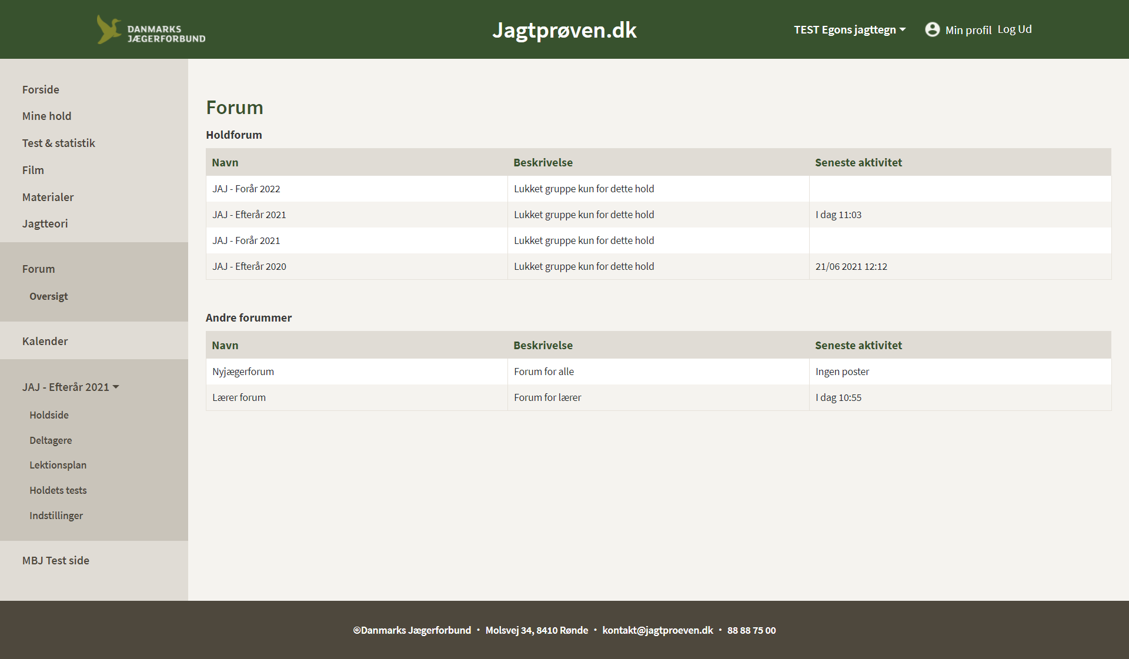Click the Andre forummer heading
The image size is (1129, 659).
248,317
